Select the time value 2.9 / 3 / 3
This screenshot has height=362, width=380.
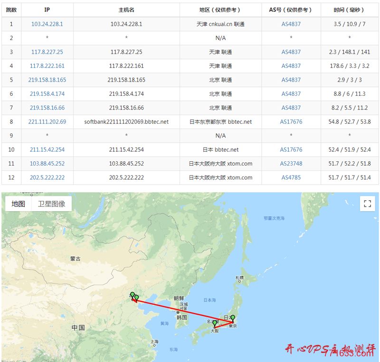pos(350,80)
